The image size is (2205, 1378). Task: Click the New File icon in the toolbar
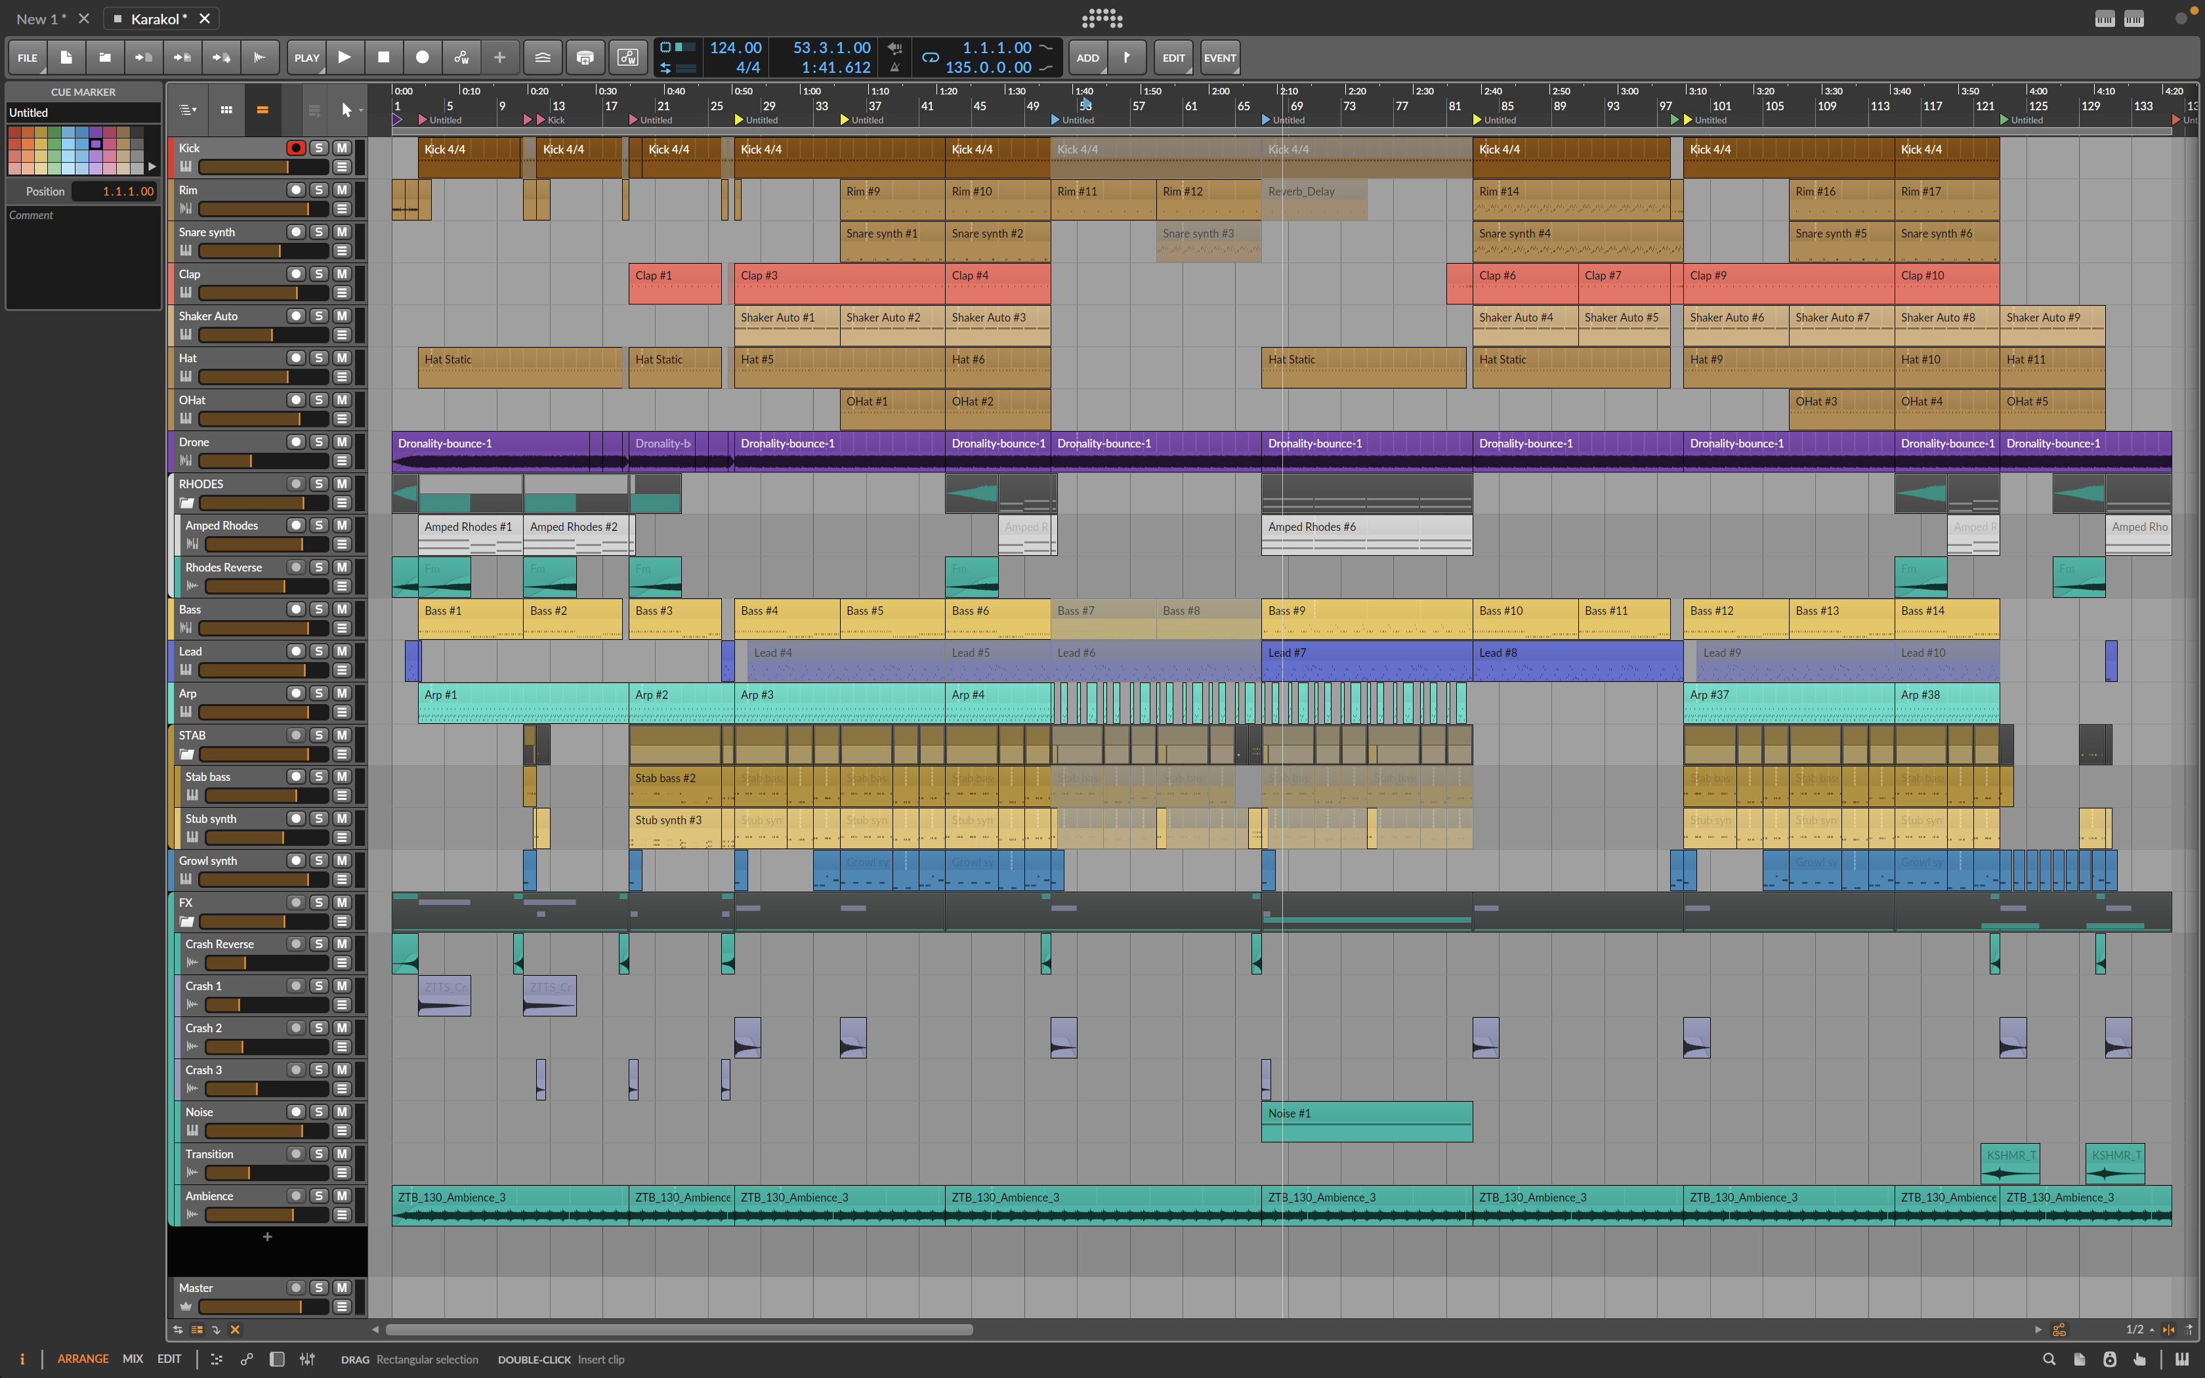click(x=66, y=58)
